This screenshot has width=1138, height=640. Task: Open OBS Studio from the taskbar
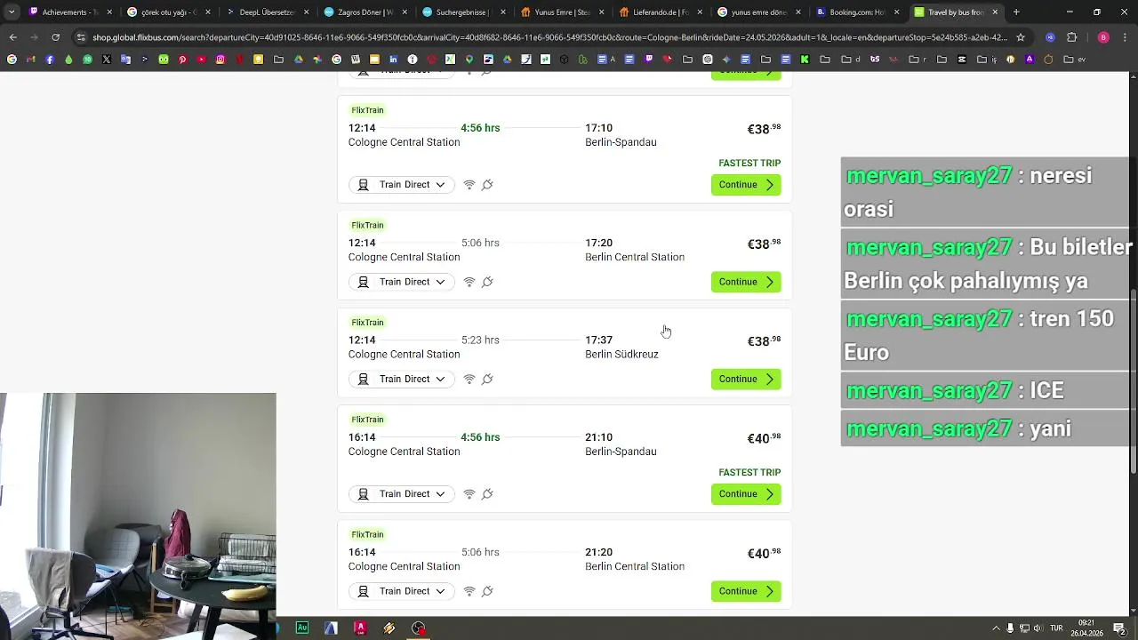click(x=418, y=628)
